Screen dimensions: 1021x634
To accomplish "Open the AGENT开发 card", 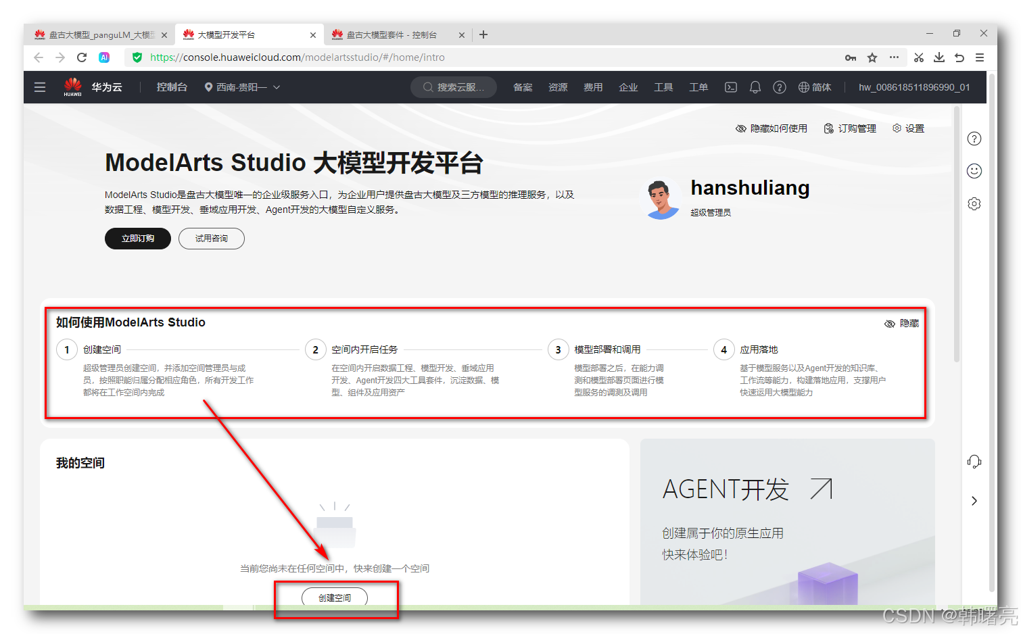I will click(788, 522).
